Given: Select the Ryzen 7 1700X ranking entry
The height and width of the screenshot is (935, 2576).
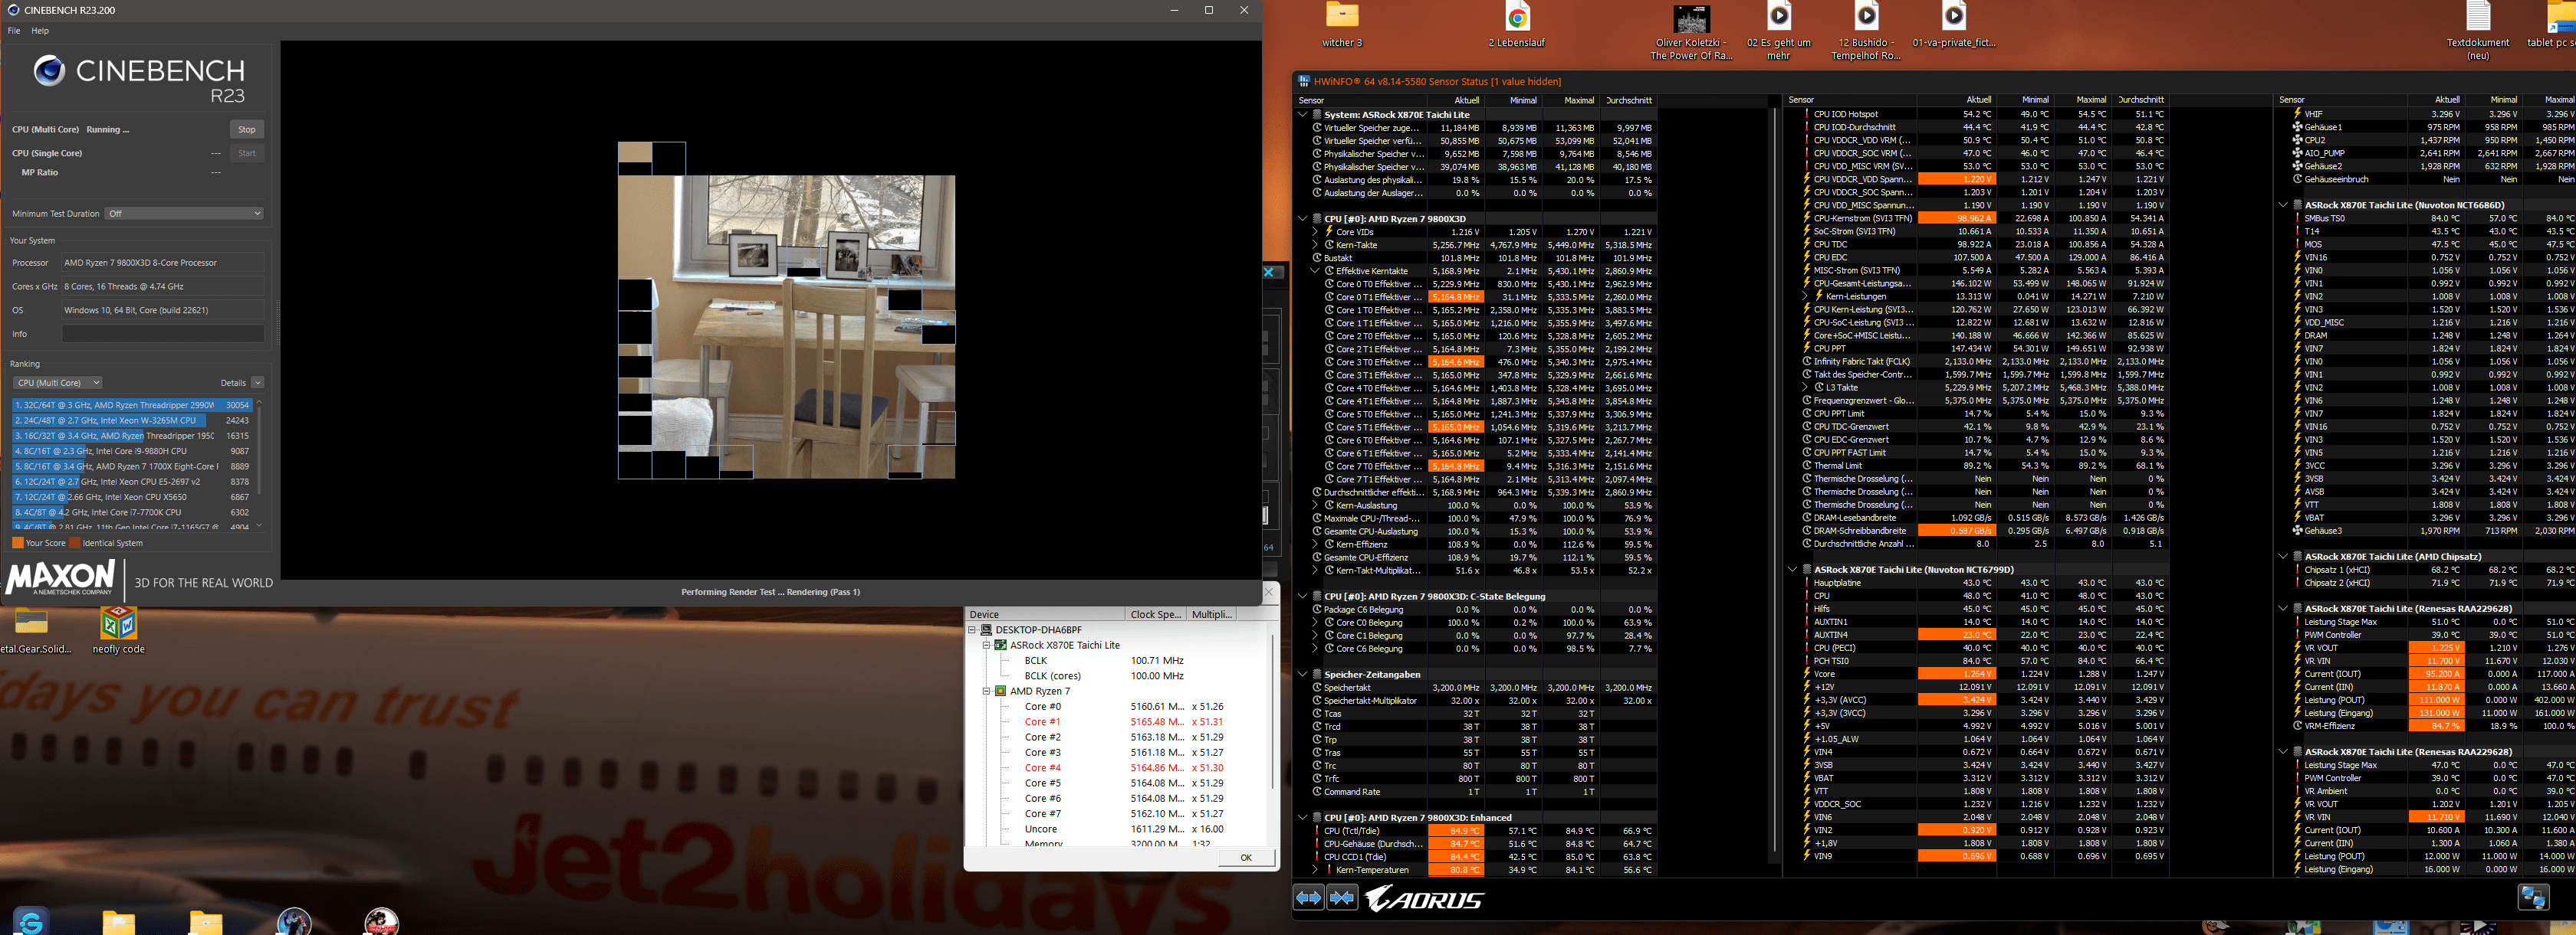Looking at the screenshot, I should click(x=132, y=466).
